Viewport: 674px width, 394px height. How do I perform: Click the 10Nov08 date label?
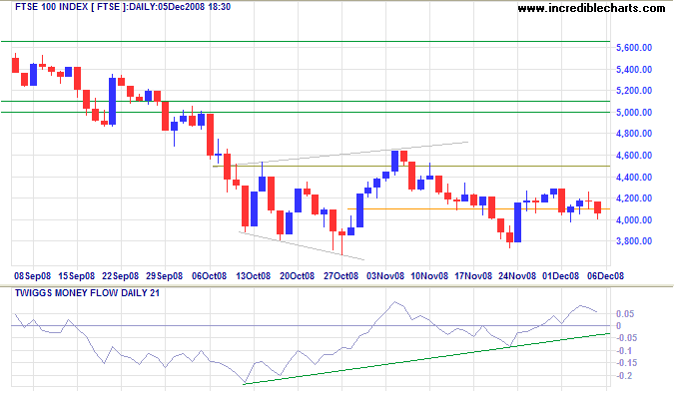[x=429, y=276]
